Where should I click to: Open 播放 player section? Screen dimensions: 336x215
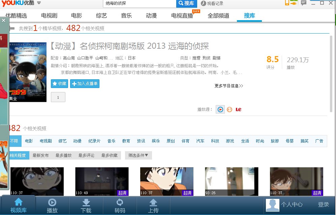coord(52,205)
